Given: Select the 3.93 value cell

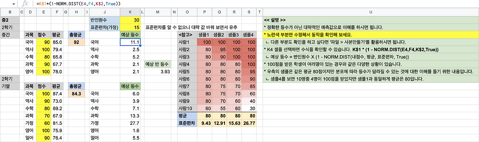Looking at the screenshot, I should (158, 72).
